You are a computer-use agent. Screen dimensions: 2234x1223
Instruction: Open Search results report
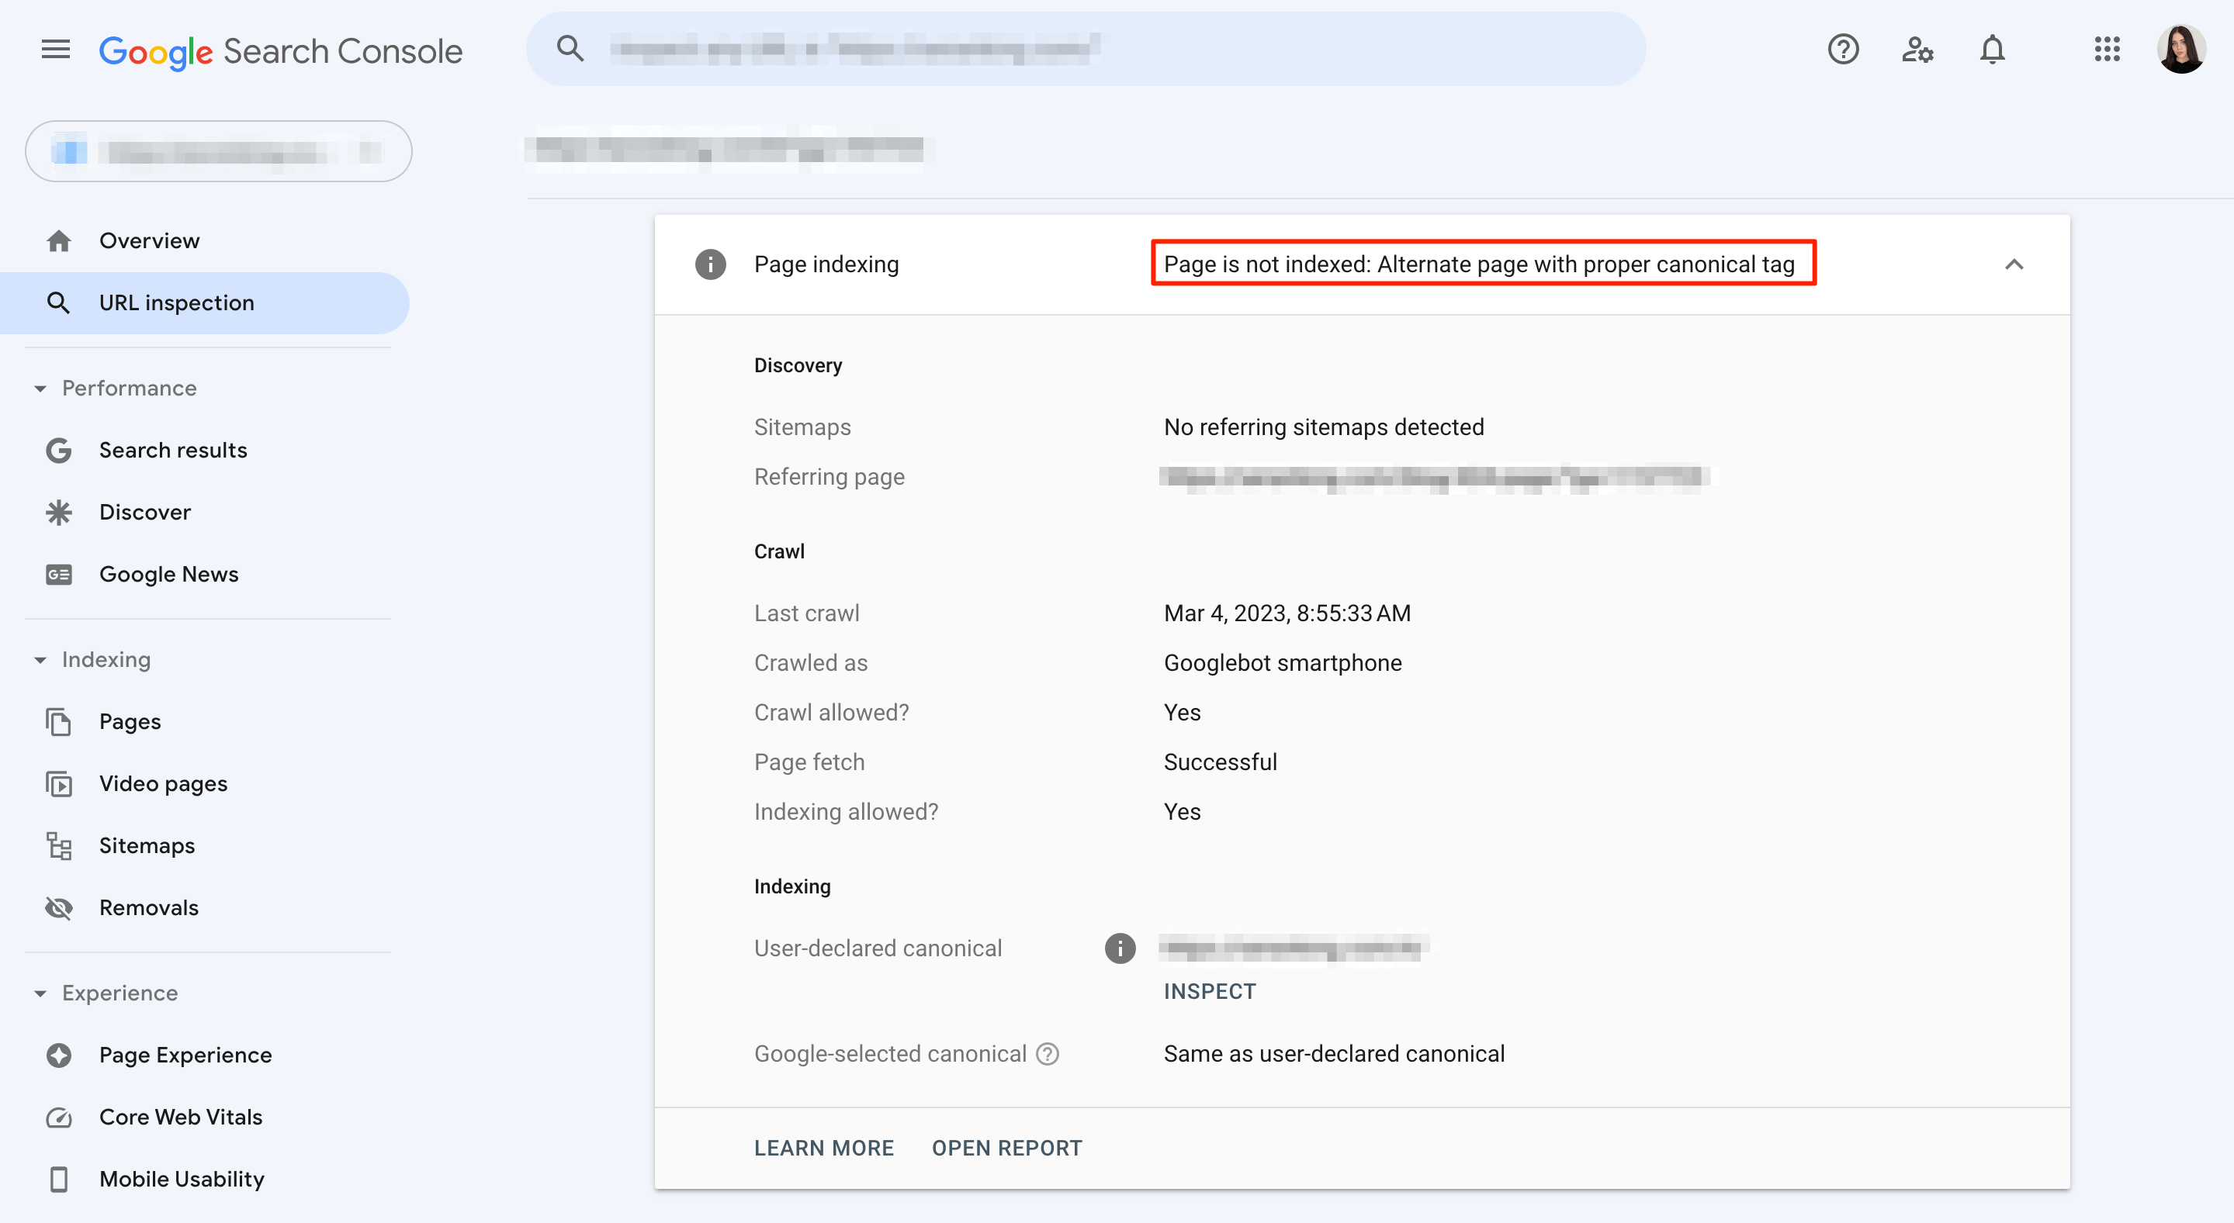pos(205,451)
